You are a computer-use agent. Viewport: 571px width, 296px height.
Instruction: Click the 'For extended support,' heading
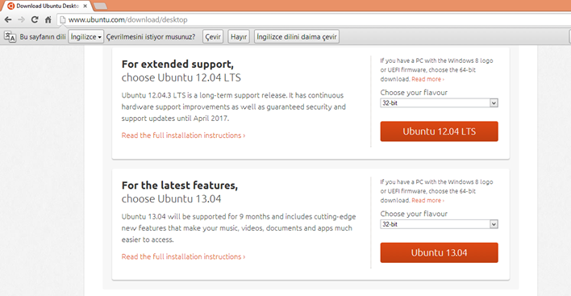coord(177,64)
